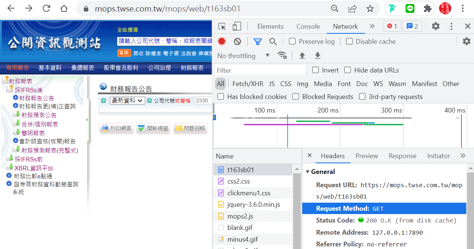Bookmark this page with the star icon
The height and width of the screenshot is (249, 474).
tap(370, 8)
